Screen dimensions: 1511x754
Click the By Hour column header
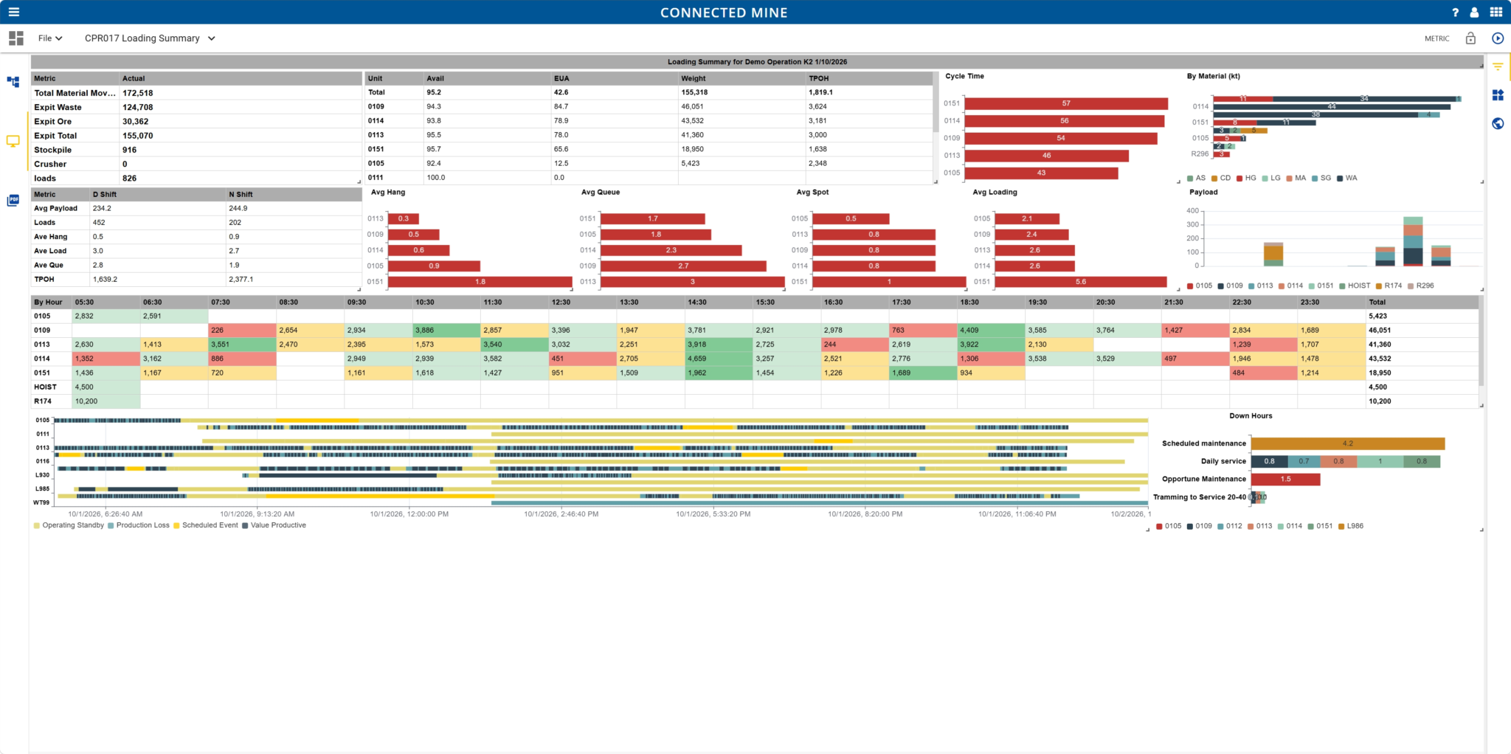coord(51,302)
